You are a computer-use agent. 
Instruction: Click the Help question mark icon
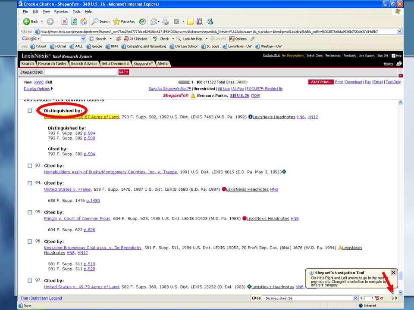coord(393,56)
